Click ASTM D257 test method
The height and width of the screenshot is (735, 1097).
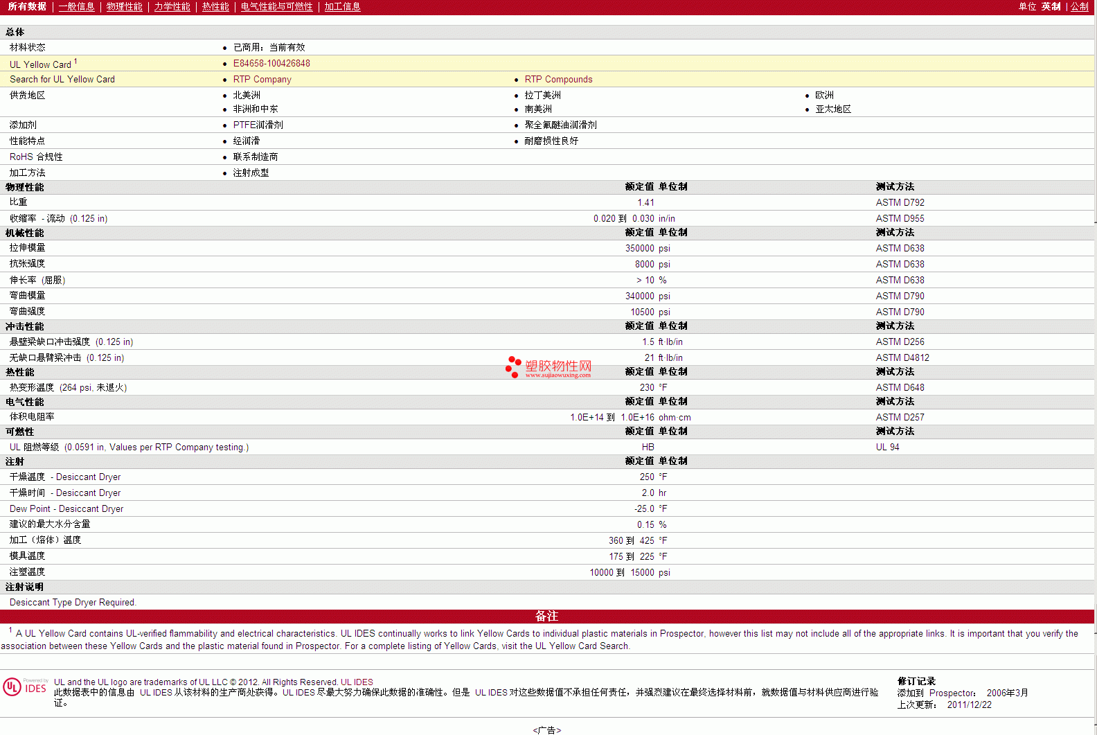pos(900,418)
